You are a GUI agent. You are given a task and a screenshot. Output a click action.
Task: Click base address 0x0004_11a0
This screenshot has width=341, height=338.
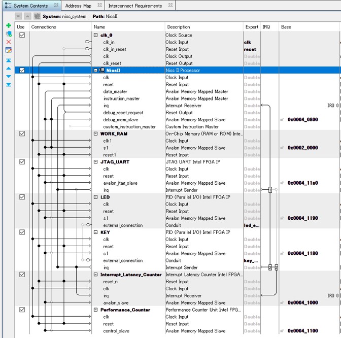(303, 183)
